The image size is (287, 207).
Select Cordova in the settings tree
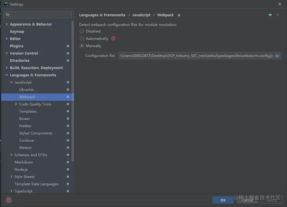click(26, 141)
